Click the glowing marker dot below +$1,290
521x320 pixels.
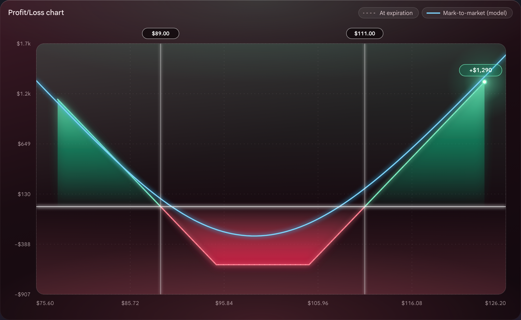tap(485, 82)
